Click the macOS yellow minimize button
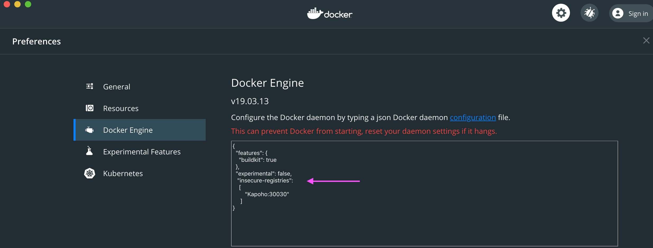This screenshot has height=248, width=653. click(x=17, y=4)
